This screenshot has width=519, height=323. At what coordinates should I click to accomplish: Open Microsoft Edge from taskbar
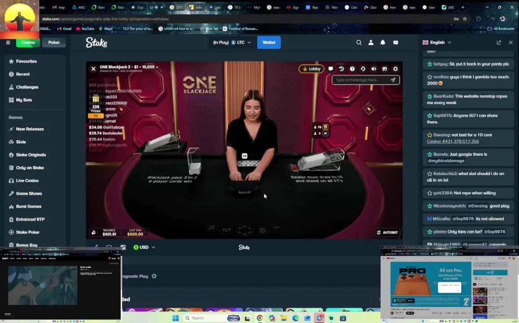(x=296, y=318)
